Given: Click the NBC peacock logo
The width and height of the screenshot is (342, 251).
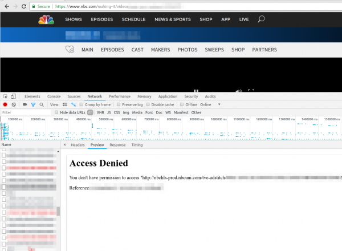Looking at the screenshot, I should click(46, 19).
